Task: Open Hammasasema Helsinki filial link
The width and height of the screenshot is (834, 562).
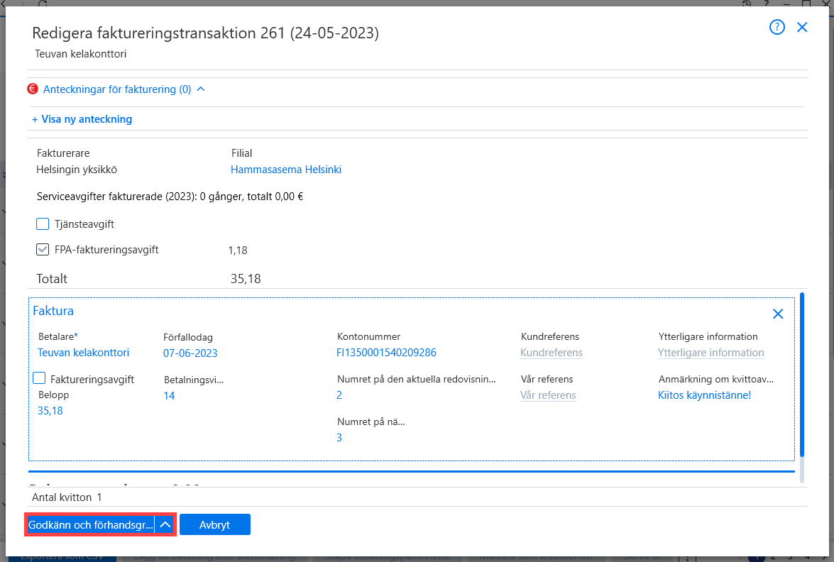Action: point(286,170)
